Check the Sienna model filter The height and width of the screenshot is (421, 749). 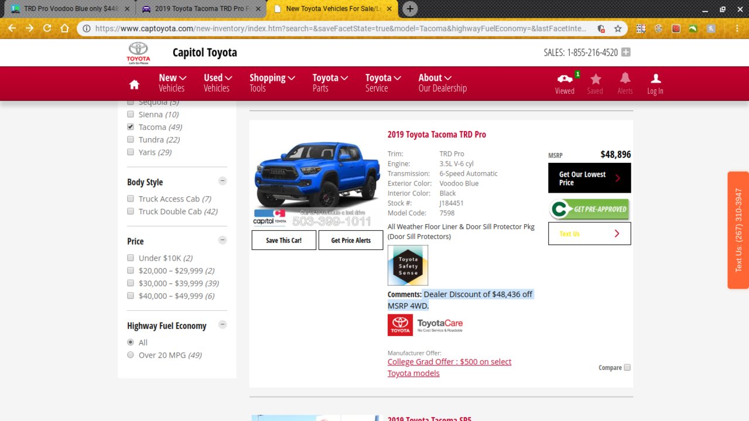pyautogui.click(x=131, y=114)
